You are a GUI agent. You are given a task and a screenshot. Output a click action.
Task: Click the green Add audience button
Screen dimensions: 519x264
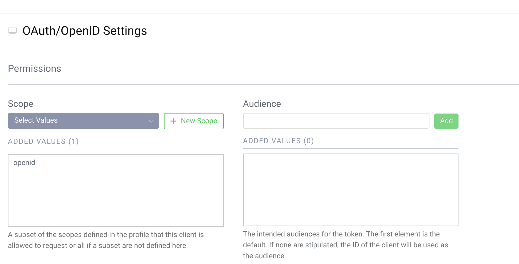[446, 121]
